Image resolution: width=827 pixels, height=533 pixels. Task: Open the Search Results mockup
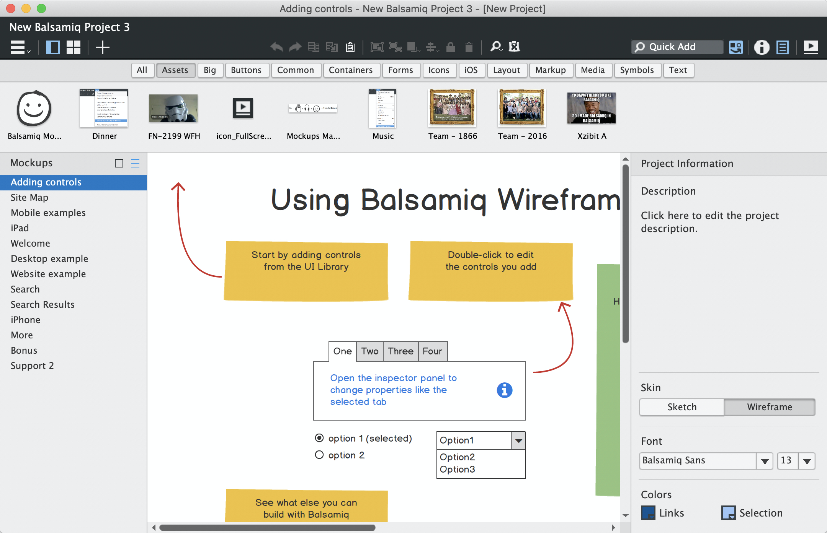point(74,305)
